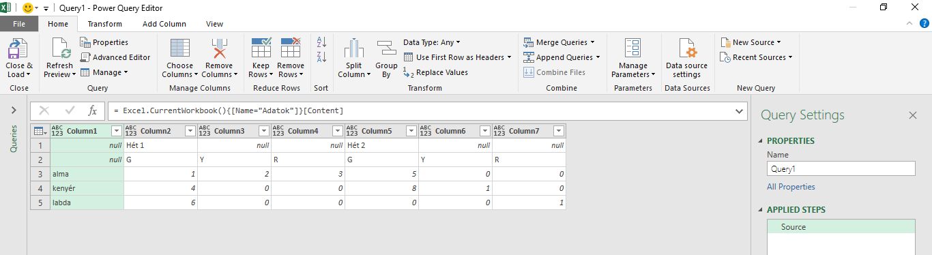This screenshot has height=255, width=932.
Task: Click the Manage Parameters icon
Action: click(x=632, y=49)
